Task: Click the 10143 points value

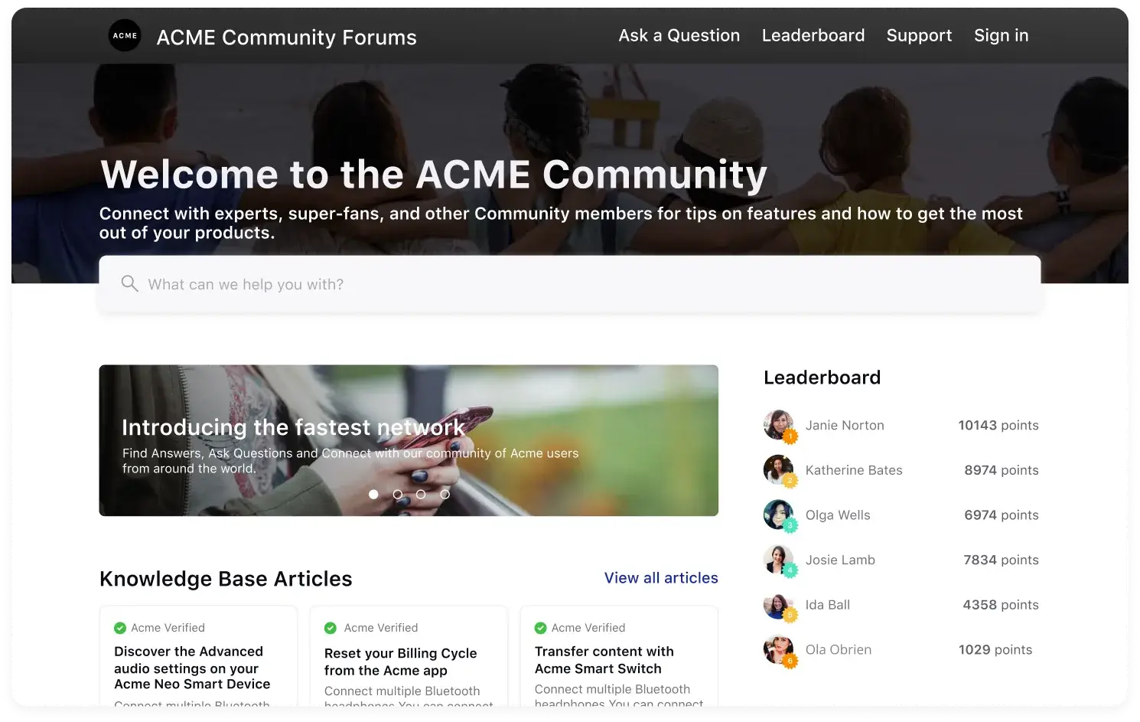Action: pos(998,426)
